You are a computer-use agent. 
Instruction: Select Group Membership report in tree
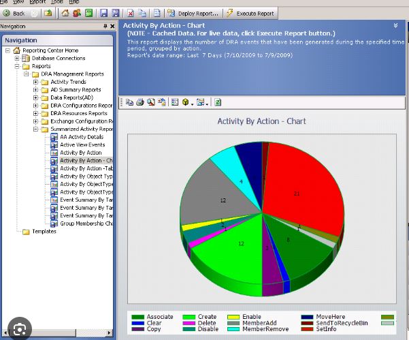(86, 223)
